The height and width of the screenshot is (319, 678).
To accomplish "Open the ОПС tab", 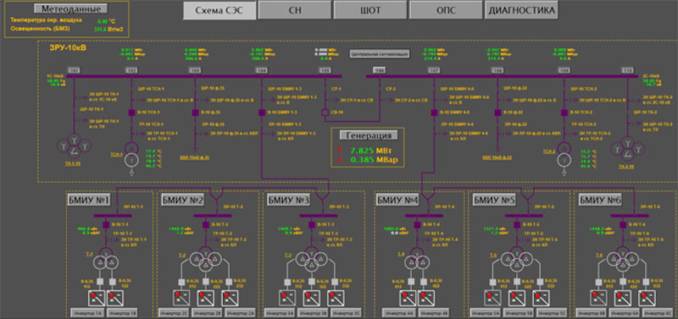I will (447, 10).
